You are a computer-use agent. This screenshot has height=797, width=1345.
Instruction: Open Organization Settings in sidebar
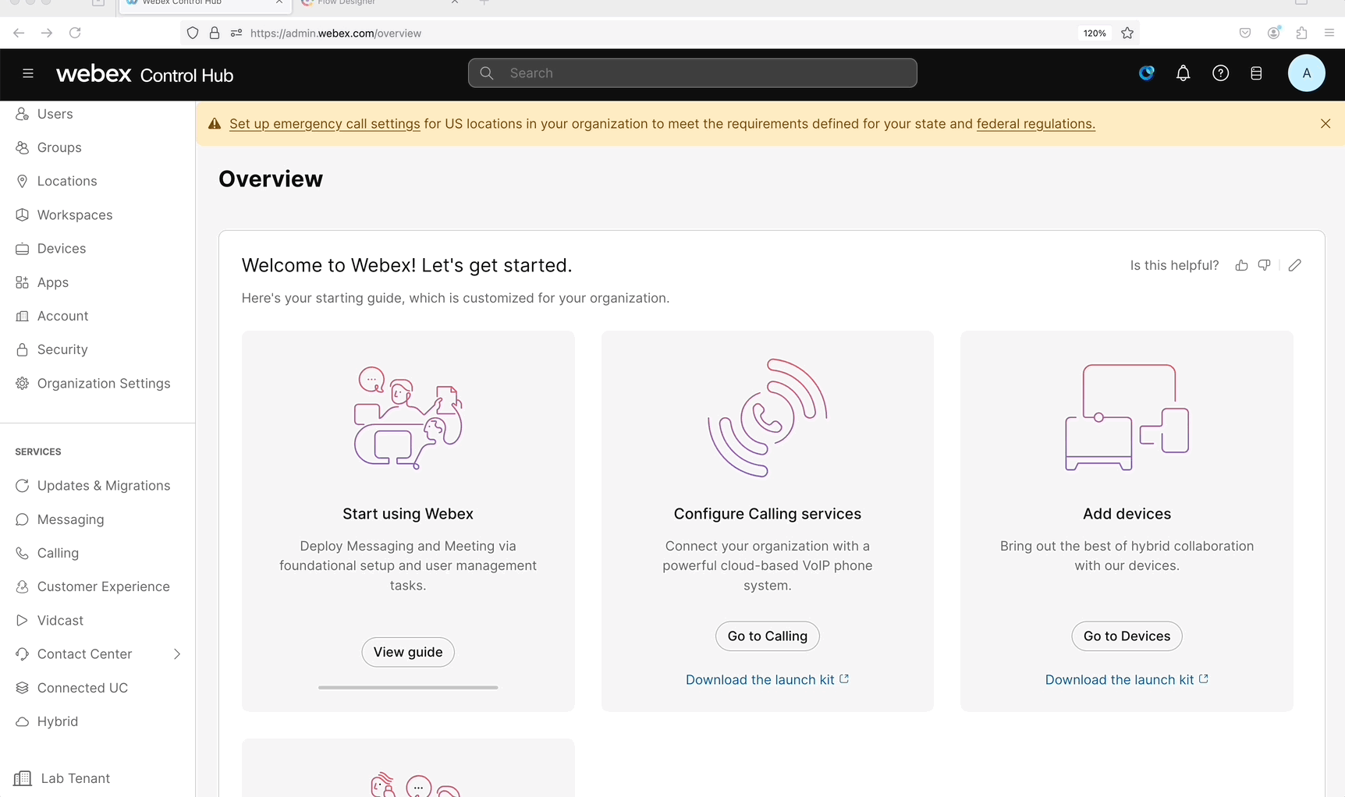[103, 384]
